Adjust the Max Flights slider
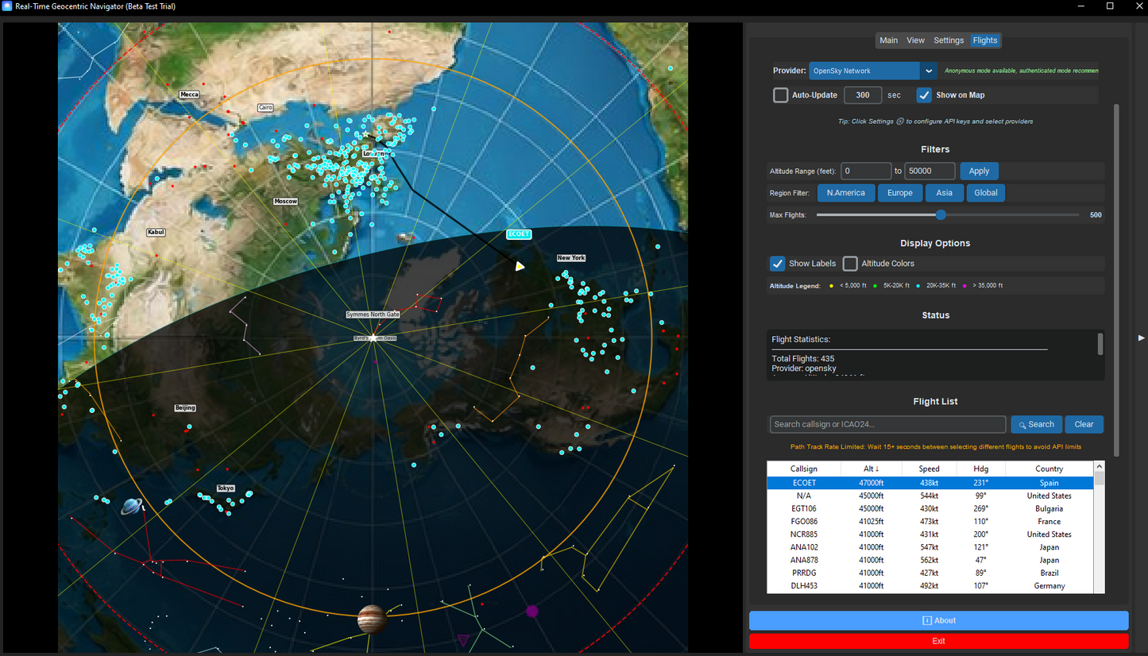Screen dimensions: 1148x656 coord(940,214)
